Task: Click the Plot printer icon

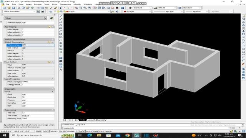Action: (x=19, y=8)
